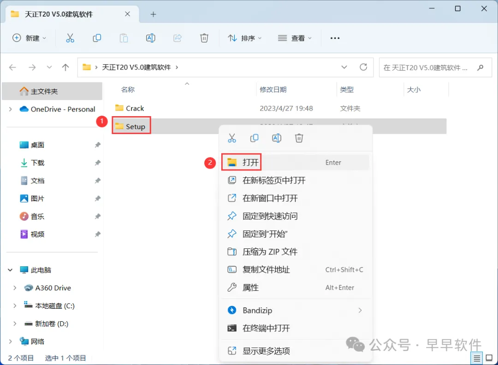Open recent locations chevron dropdown
498x365 pixels.
coord(49,67)
